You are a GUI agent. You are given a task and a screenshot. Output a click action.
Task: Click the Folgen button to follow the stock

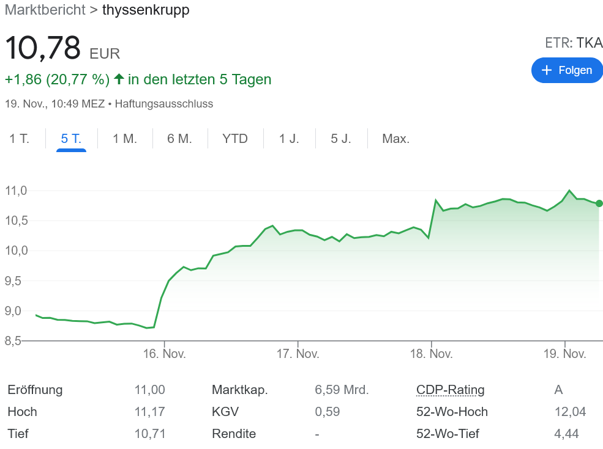(567, 70)
